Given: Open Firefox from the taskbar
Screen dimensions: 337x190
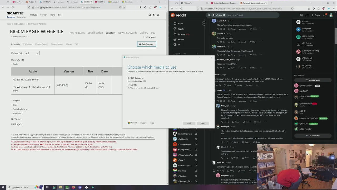Looking at the screenshot, I should click(73, 187).
